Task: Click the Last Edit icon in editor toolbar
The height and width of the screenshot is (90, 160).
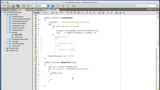Action: click(53, 13)
